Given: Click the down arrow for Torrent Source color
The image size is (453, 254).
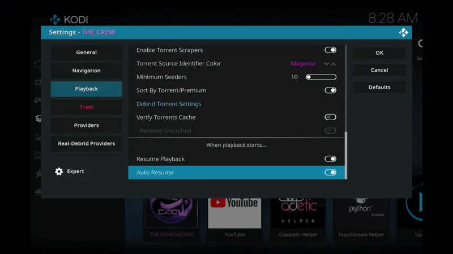Looking at the screenshot, I should click(326, 64).
